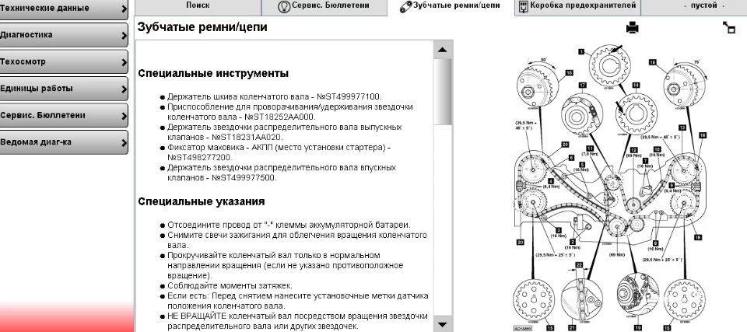Open Единицы работы sidebar section

click(x=64, y=89)
